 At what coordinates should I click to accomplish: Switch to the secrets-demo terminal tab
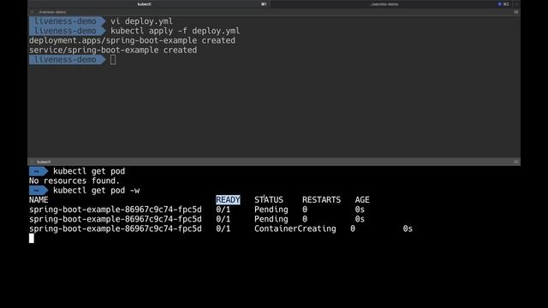click(384, 4)
